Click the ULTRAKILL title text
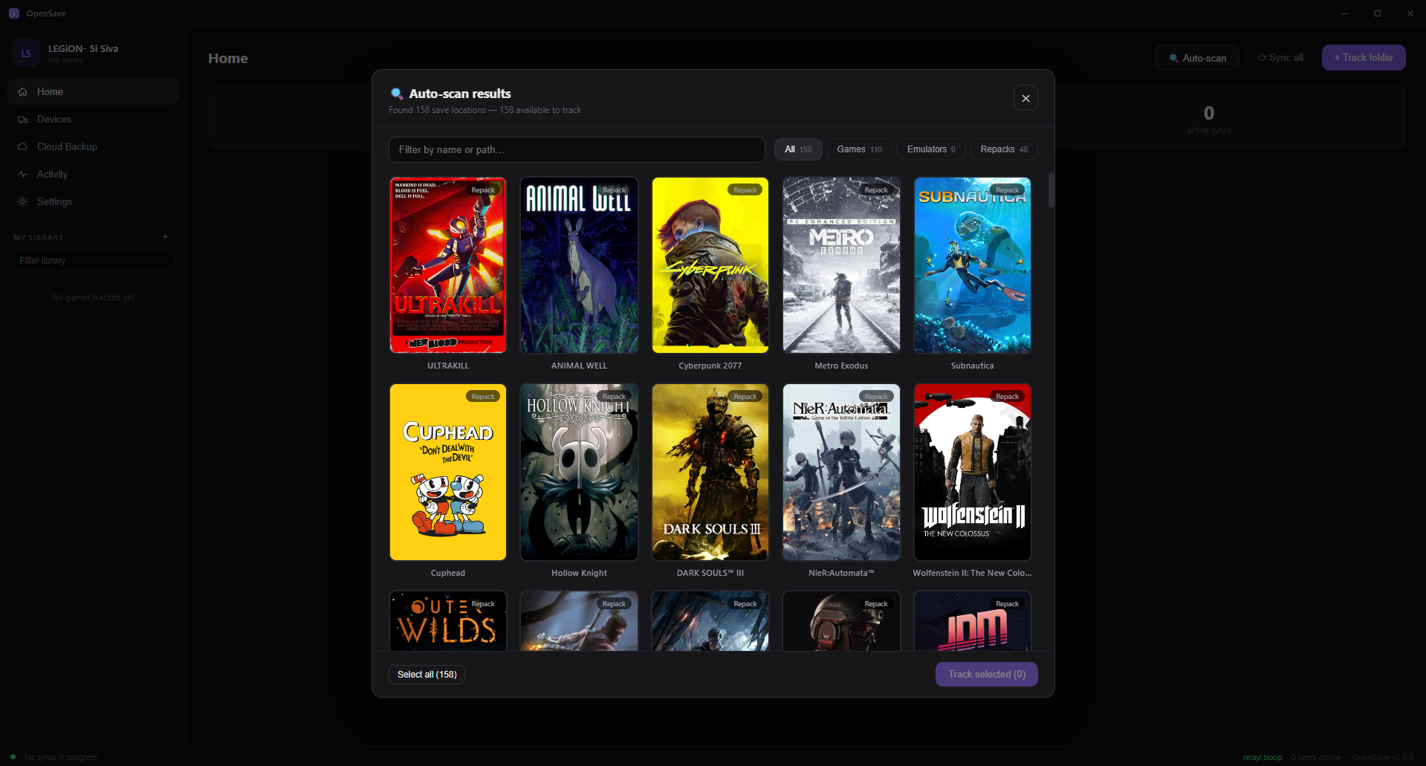 tap(448, 366)
